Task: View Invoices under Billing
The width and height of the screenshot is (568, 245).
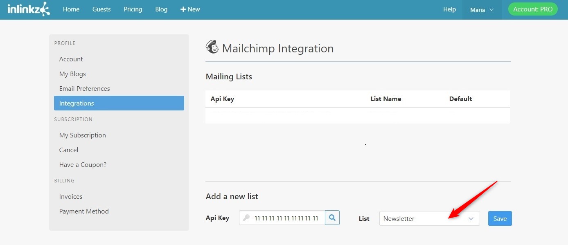Action: pos(70,197)
